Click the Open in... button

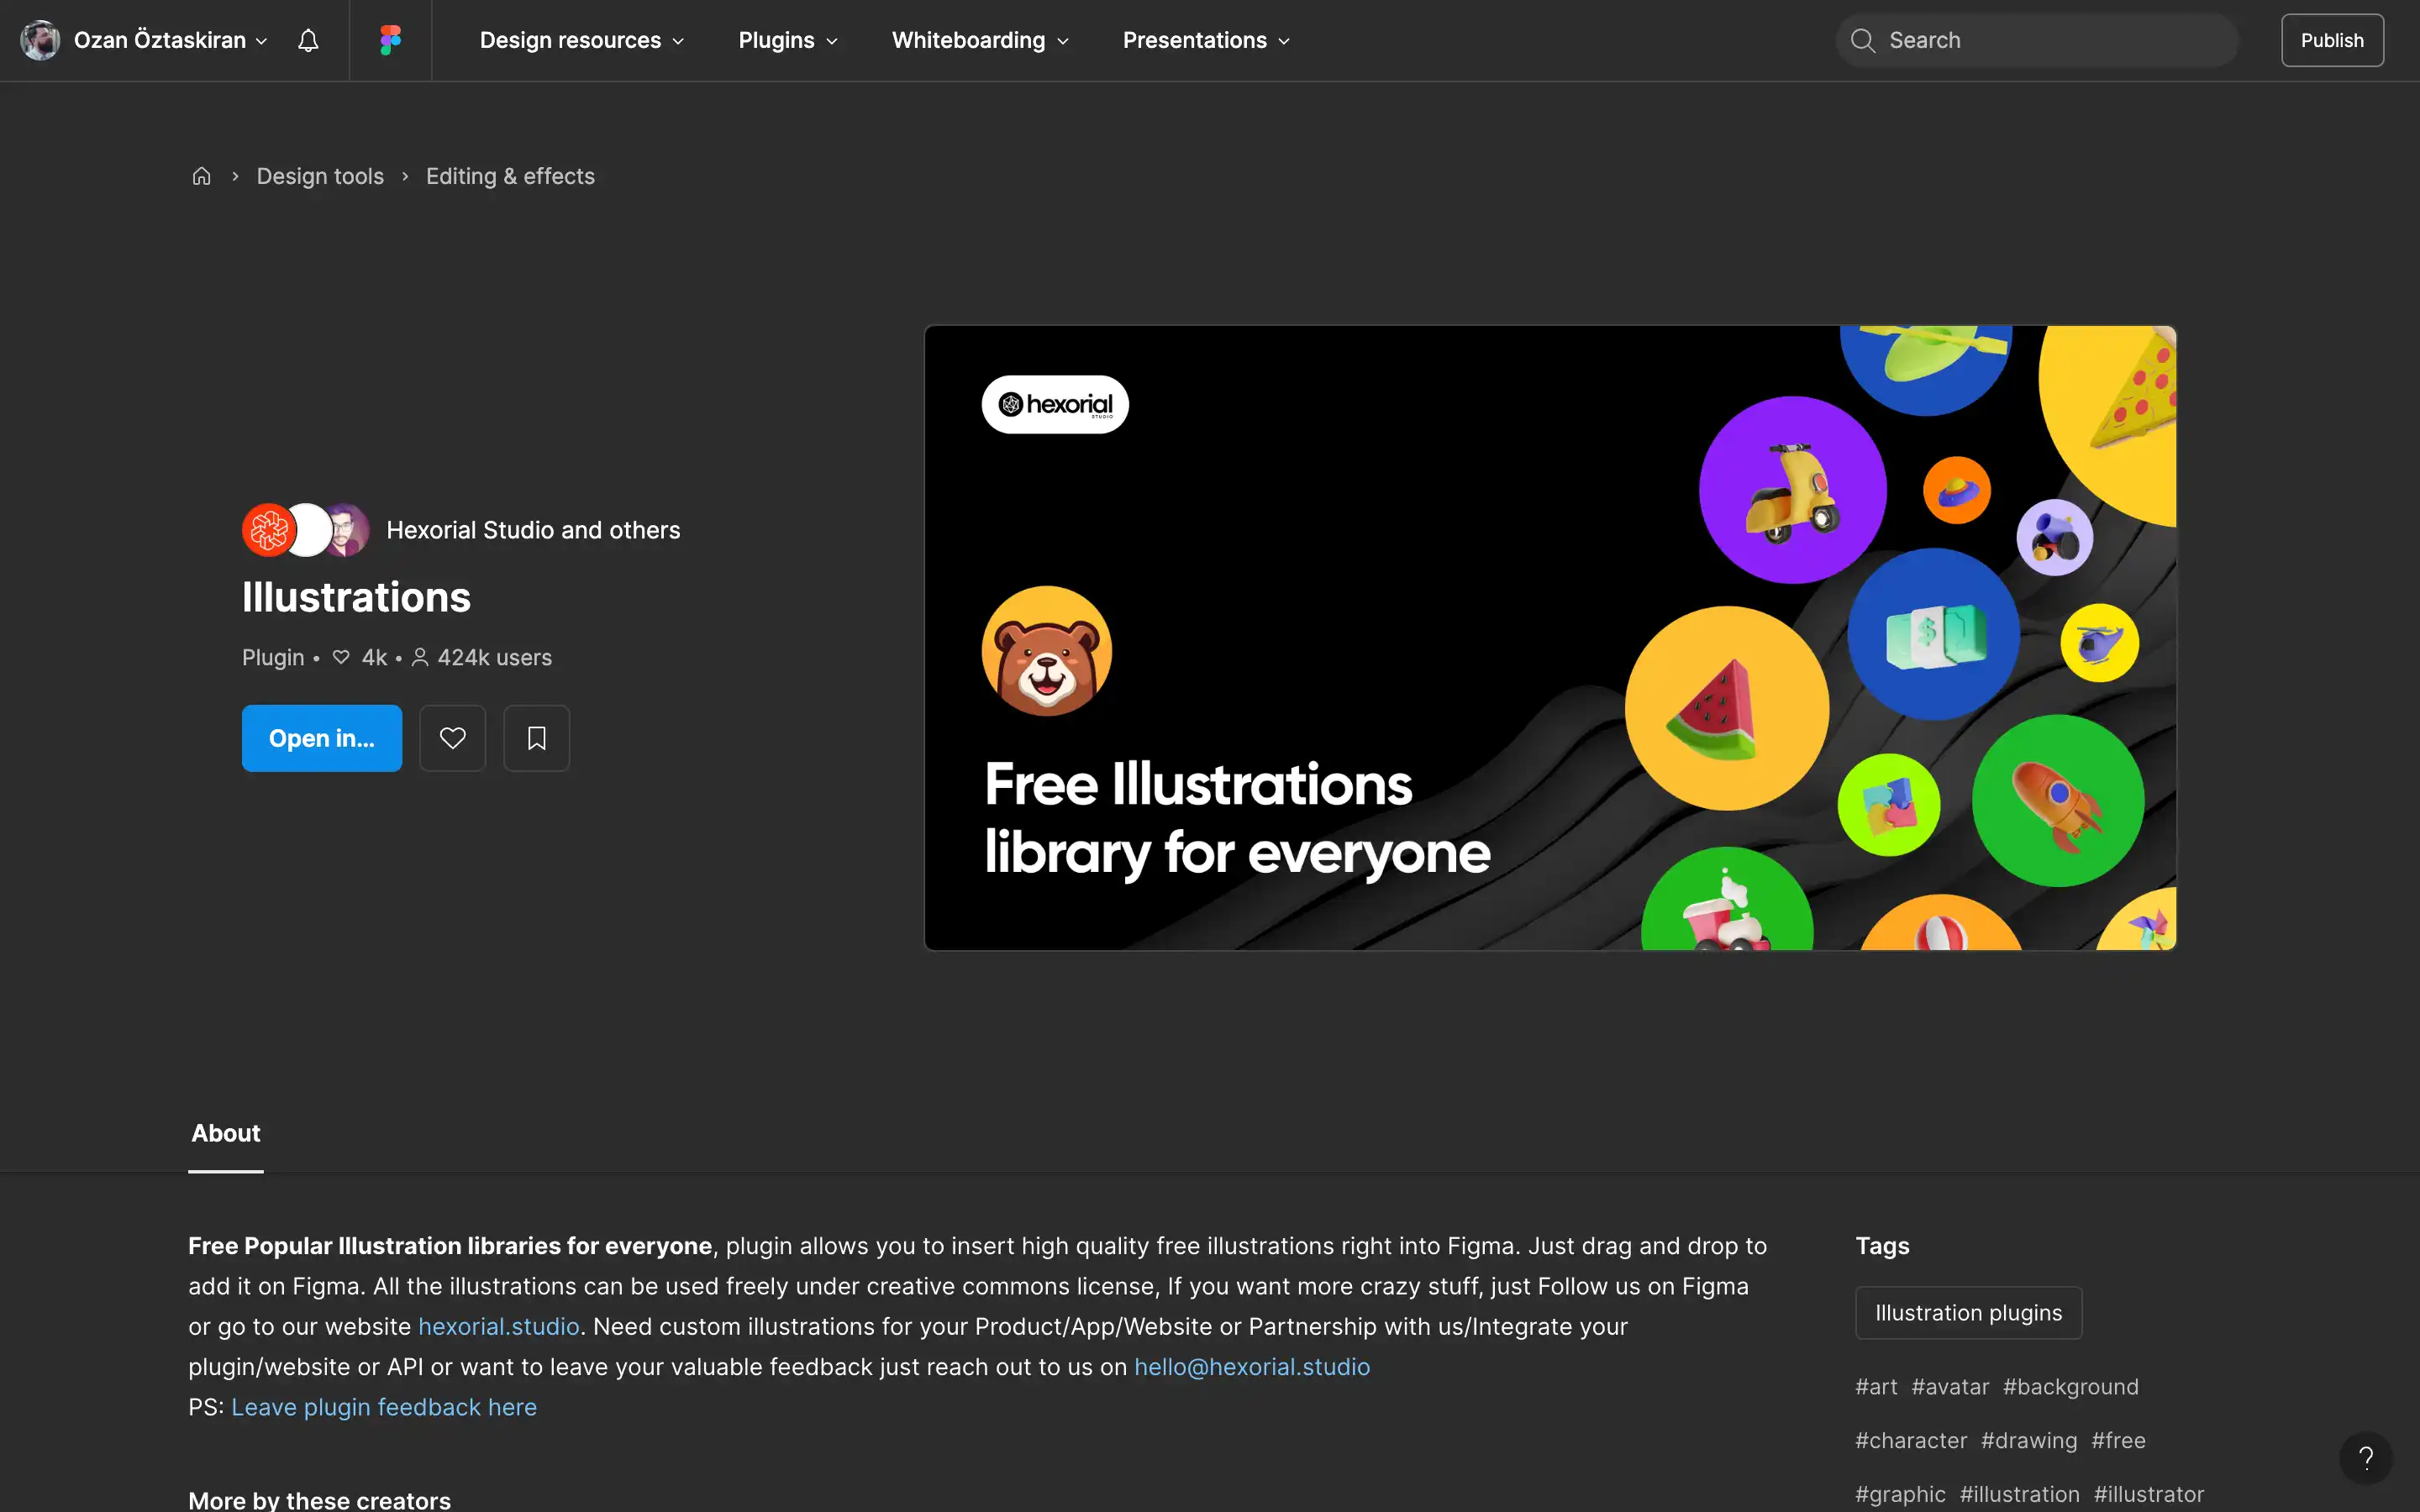[x=322, y=738]
